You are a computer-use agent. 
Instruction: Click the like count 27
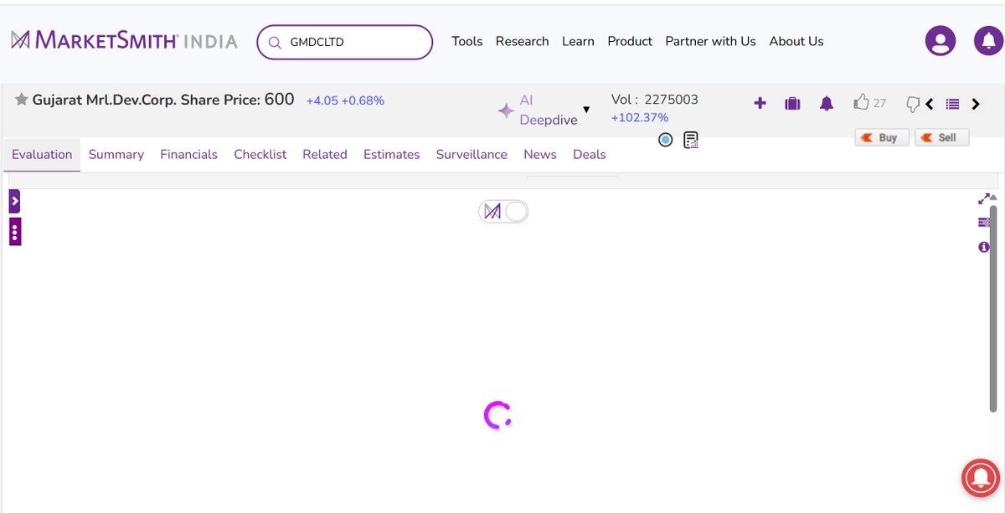pyautogui.click(x=879, y=103)
